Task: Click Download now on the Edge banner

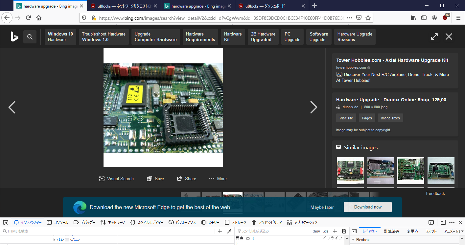Action: click(x=367, y=207)
